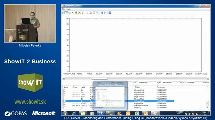Click Copy Properties toolbar icon
This screenshot has height=120, width=215.
(x=87, y=13)
